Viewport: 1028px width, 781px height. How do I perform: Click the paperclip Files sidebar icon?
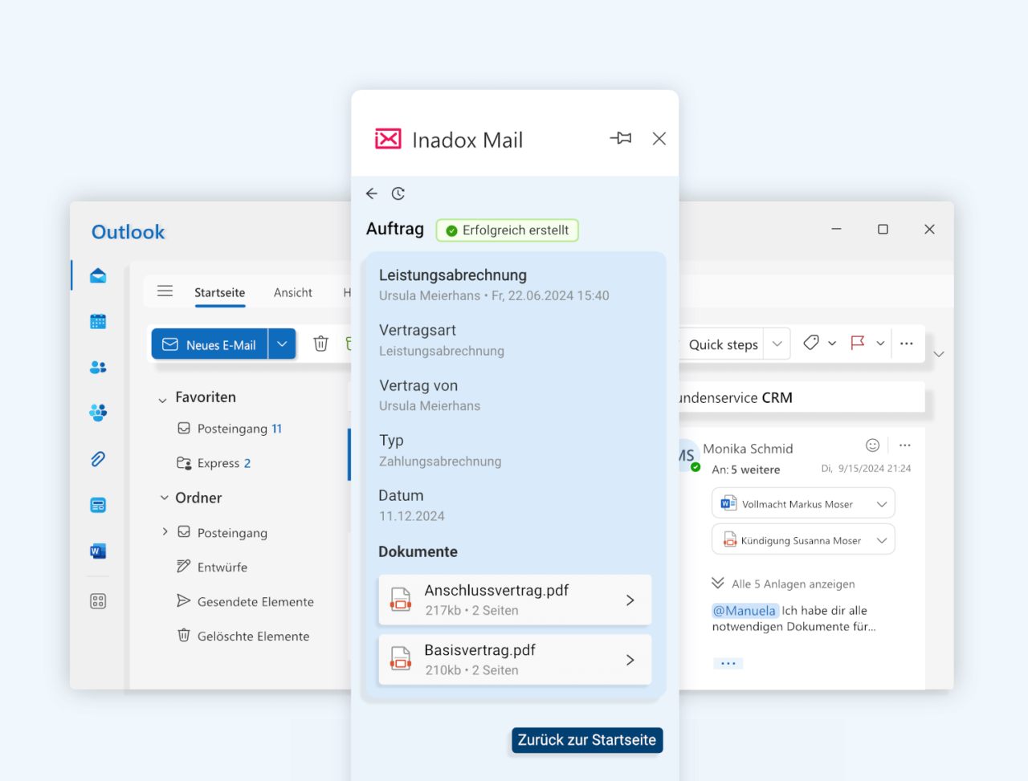(98, 459)
